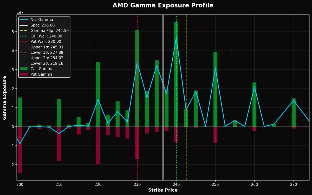Click the 'Gamma Exposure' y-axis label
The image size is (312, 195).
pos(4,97)
